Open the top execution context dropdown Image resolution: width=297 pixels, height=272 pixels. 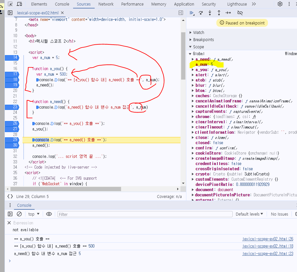34,214
